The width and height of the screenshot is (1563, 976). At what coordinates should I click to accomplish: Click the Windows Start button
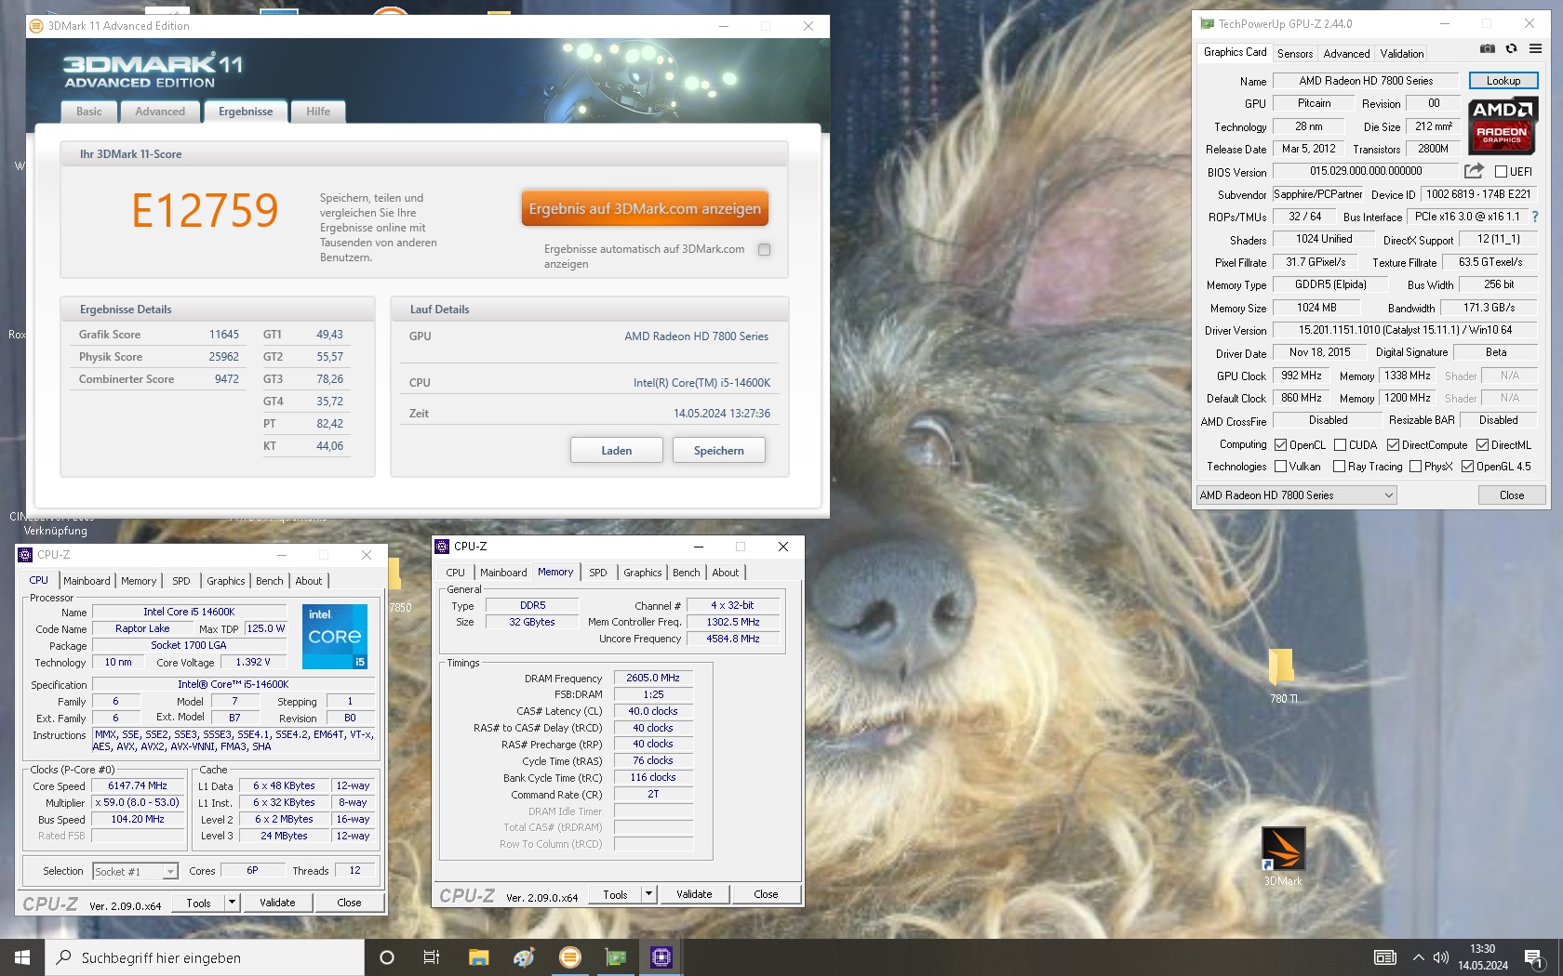pos(22,957)
